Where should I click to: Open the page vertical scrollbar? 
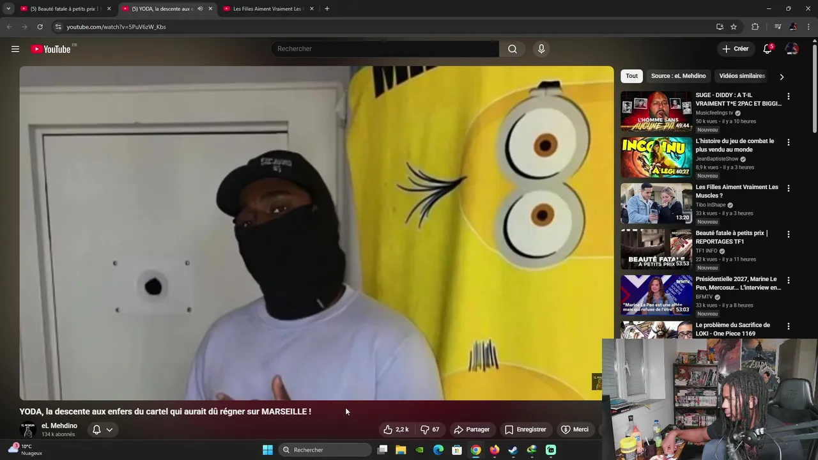814,89
